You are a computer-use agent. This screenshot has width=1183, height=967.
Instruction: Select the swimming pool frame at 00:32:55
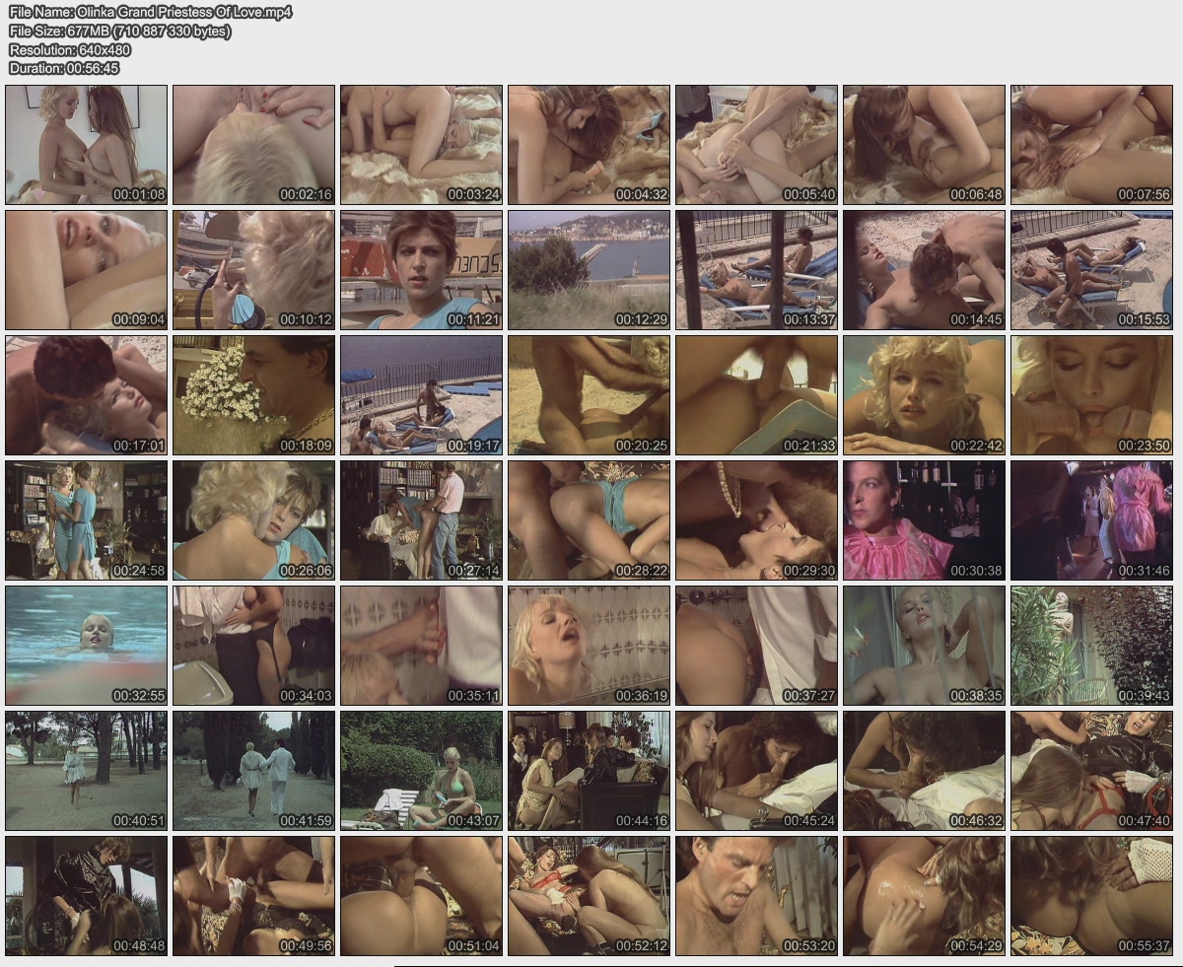coord(86,645)
